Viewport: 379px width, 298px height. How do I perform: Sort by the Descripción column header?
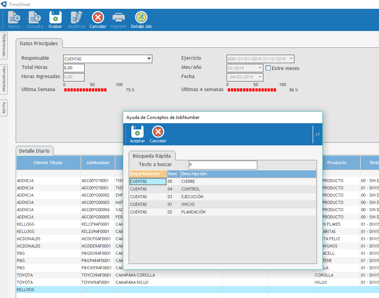194,174
